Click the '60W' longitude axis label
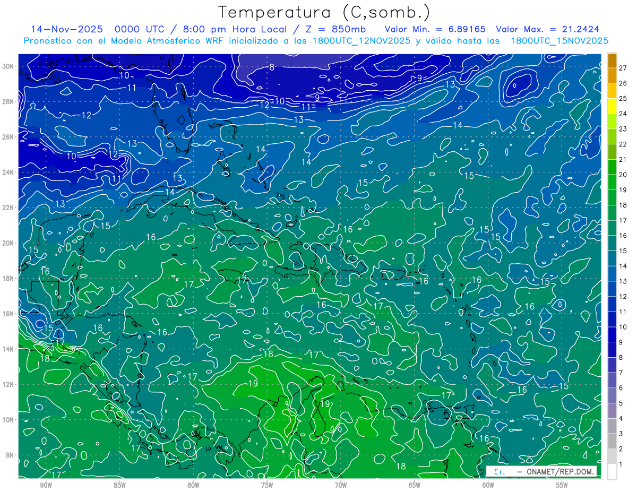This screenshot has width=637, height=492. tap(488, 485)
